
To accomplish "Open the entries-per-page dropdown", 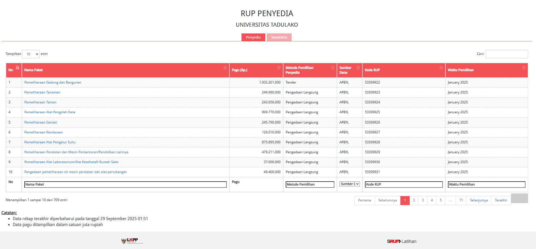I will point(31,54).
